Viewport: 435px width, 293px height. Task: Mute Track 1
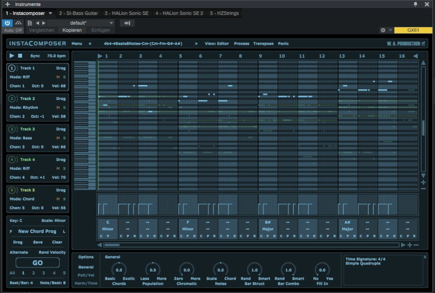58,77
